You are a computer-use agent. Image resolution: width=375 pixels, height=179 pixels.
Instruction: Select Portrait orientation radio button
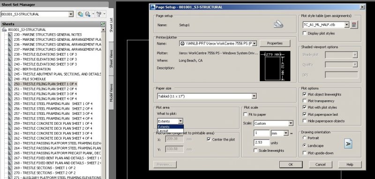[304, 138]
